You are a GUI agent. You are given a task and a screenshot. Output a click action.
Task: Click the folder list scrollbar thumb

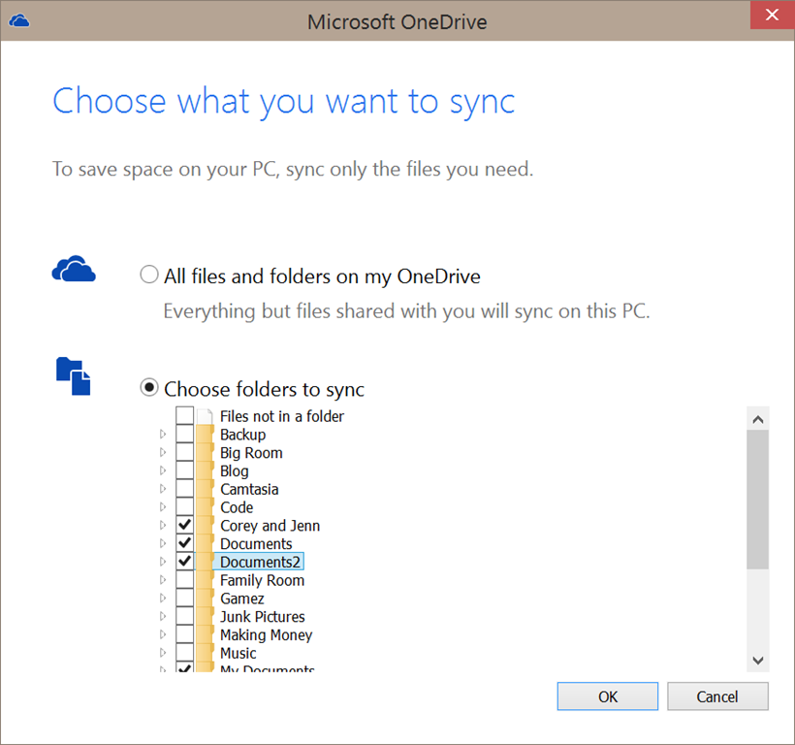click(758, 500)
